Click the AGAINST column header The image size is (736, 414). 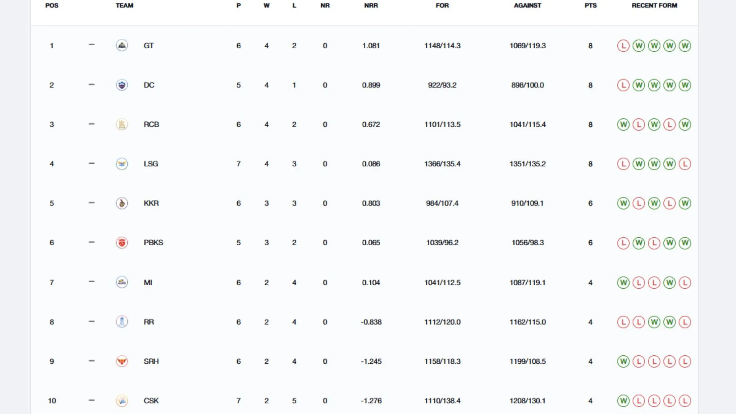coord(527,5)
